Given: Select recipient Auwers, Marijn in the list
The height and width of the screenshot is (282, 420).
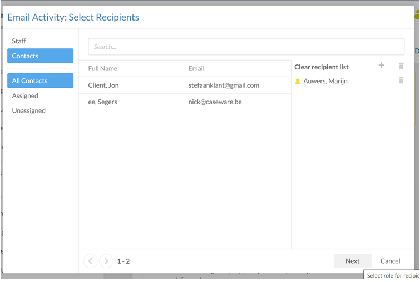Looking at the screenshot, I should [x=325, y=81].
